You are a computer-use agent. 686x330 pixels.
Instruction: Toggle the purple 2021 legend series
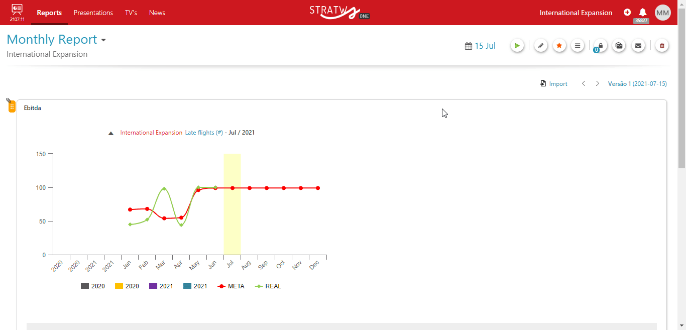tap(161, 286)
